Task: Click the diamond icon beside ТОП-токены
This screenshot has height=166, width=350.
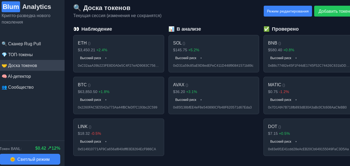Action: [4, 55]
